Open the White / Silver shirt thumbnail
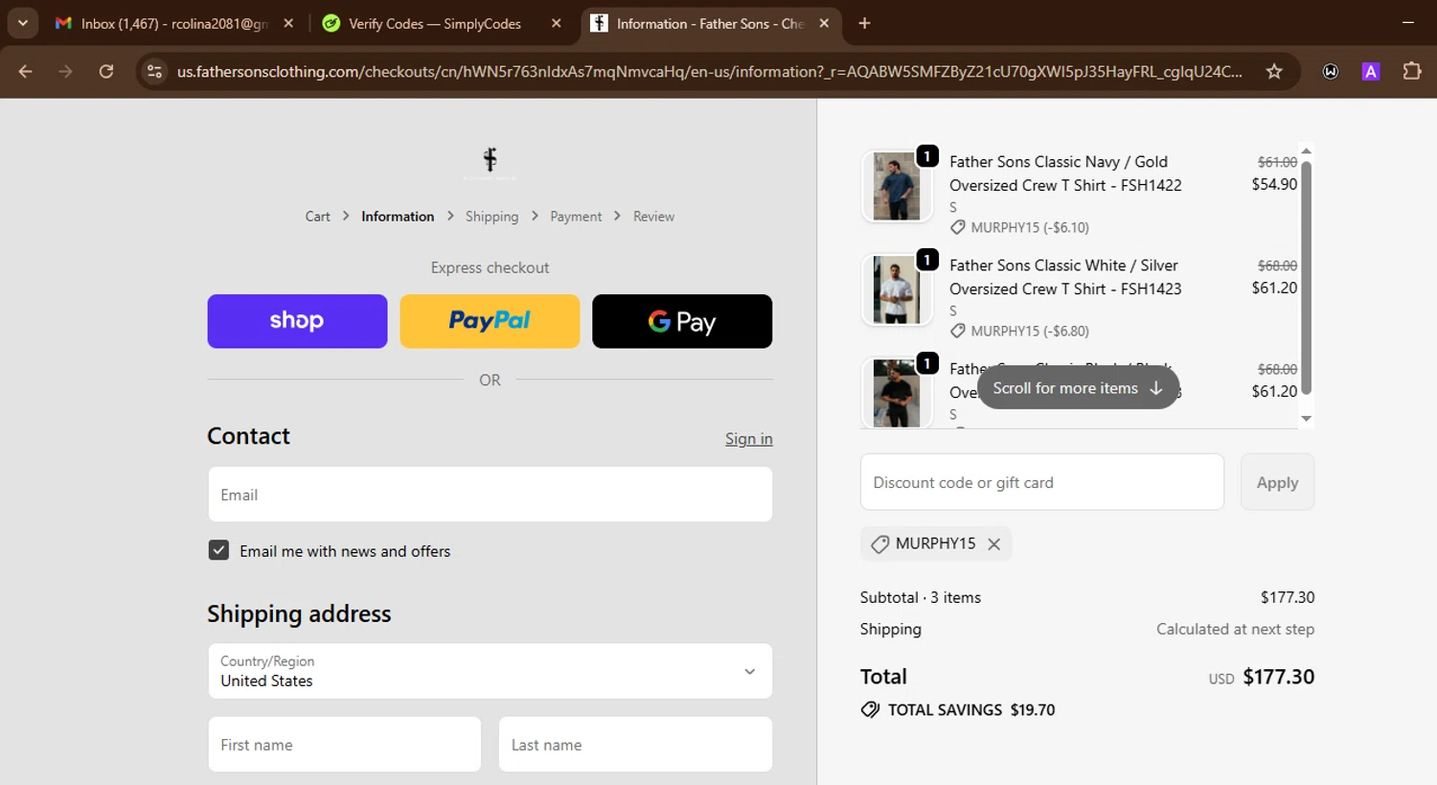 [x=897, y=289]
